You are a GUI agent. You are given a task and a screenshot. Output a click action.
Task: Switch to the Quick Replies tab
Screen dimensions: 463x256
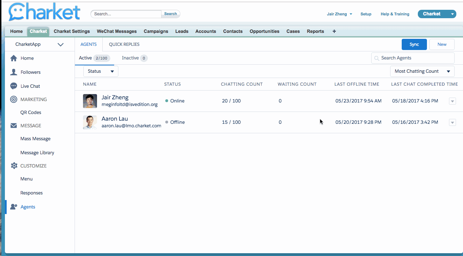click(x=124, y=44)
